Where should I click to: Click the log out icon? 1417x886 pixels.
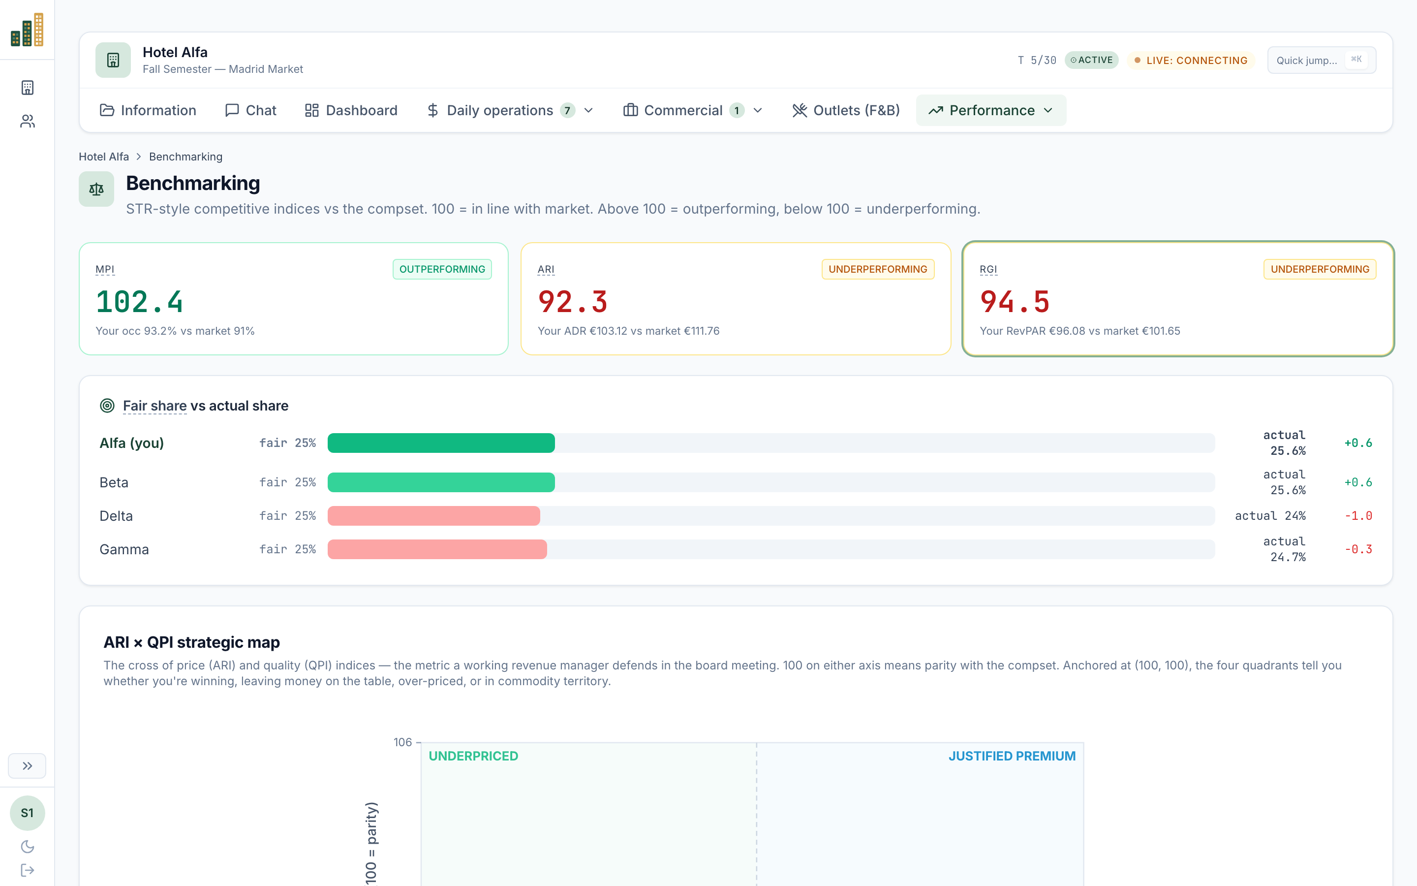click(28, 870)
